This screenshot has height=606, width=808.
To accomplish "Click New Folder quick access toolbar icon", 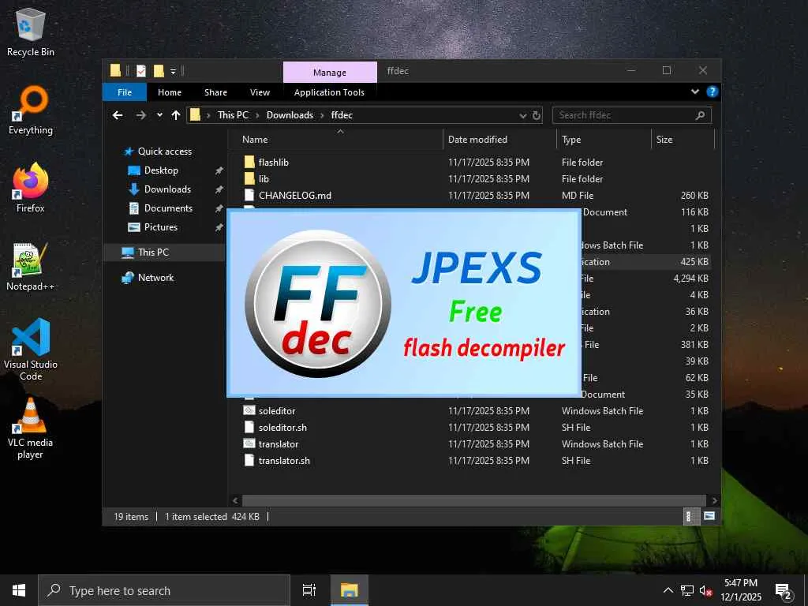I will click(159, 70).
